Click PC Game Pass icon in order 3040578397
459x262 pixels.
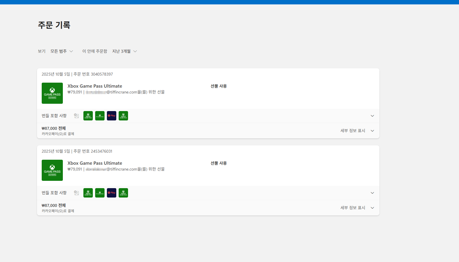(100, 116)
